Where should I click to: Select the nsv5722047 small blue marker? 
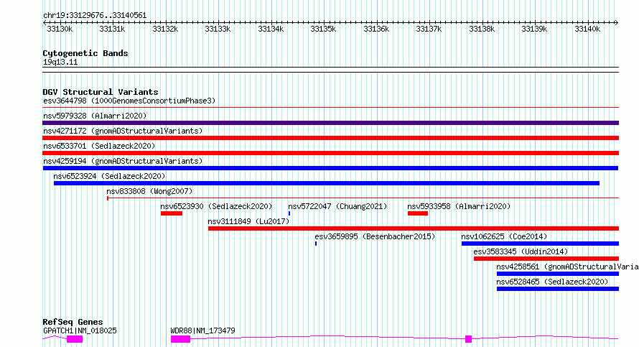[x=289, y=213]
